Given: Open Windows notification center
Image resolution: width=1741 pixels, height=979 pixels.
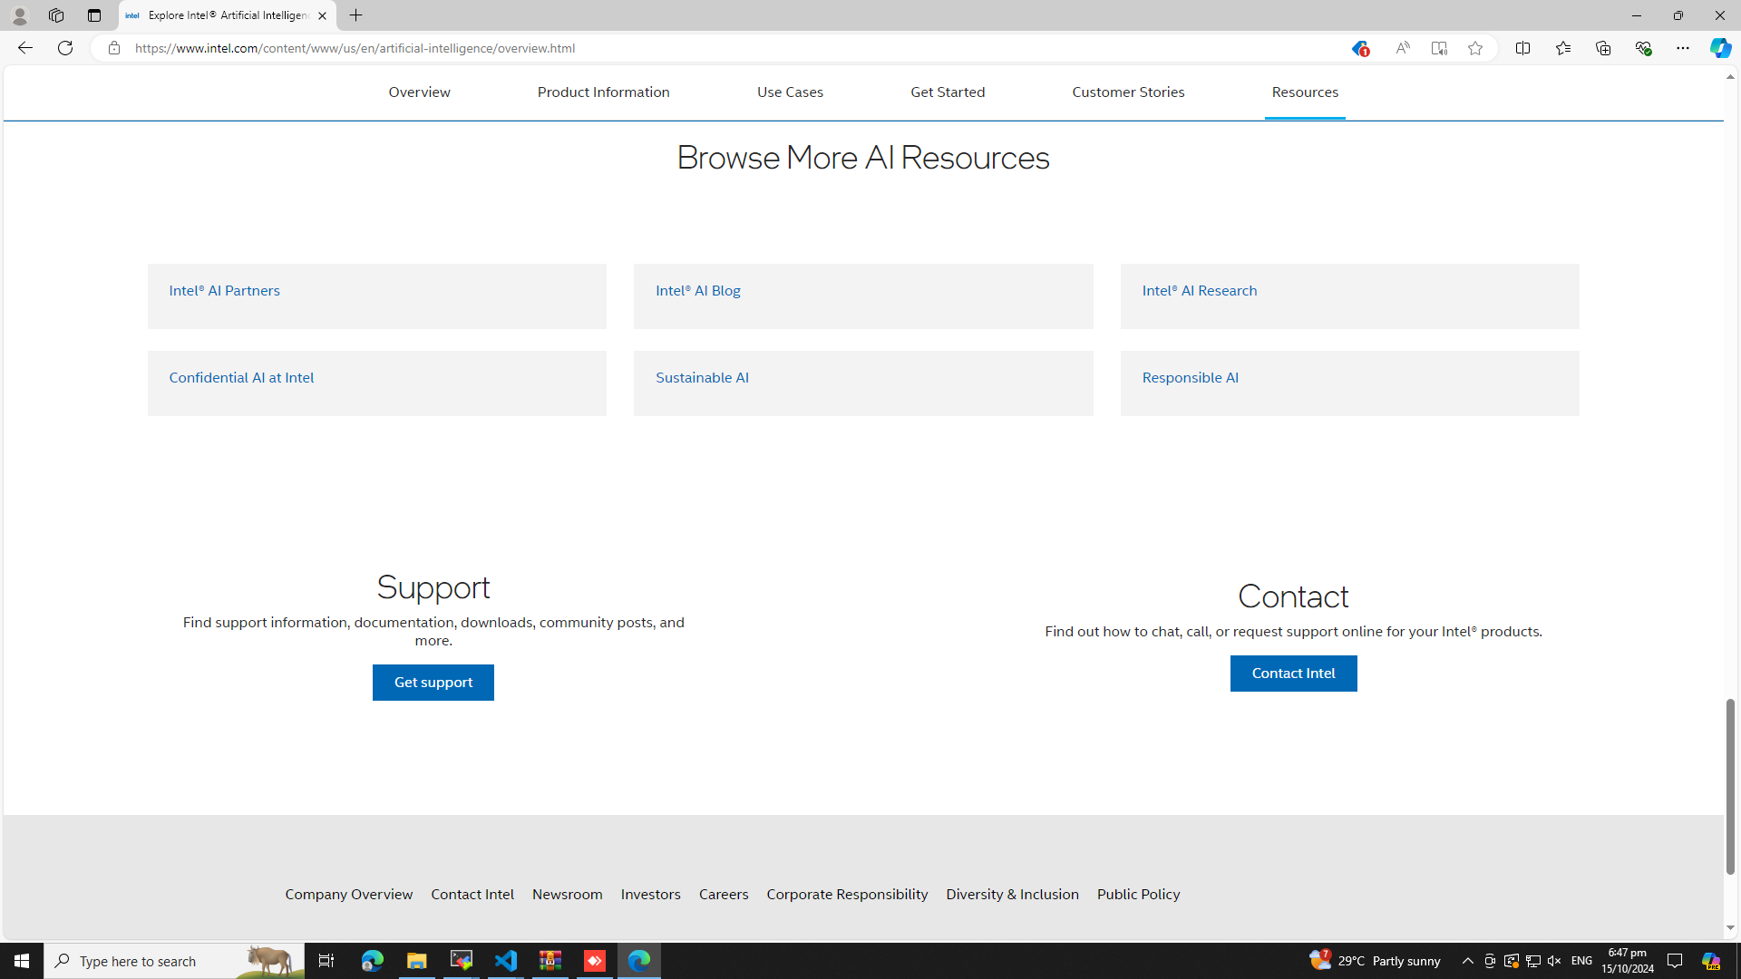Looking at the screenshot, I should pyautogui.click(x=1675, y=961).
